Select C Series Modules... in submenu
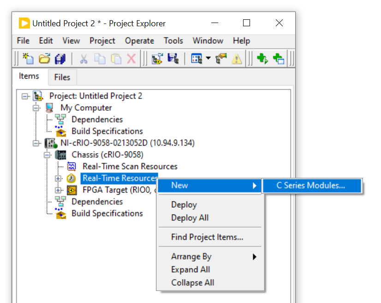 coord(312,186)
